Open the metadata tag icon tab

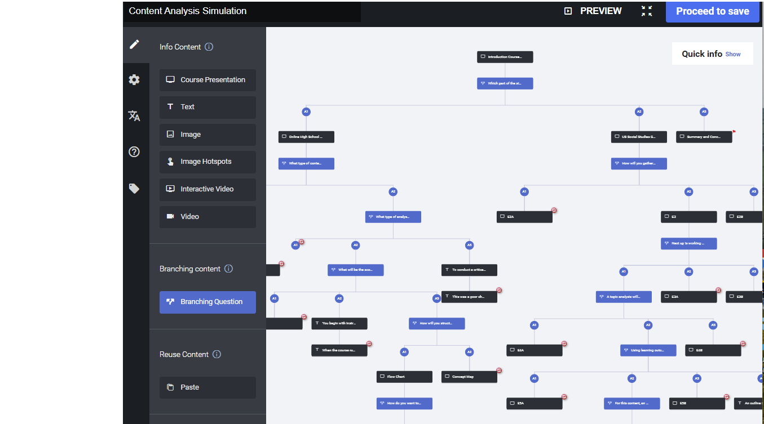pos(134,189)
